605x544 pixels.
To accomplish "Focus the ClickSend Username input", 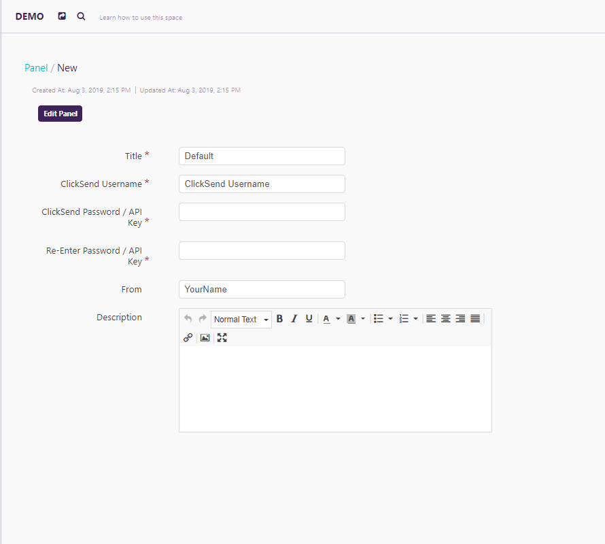I will [262, 184].
